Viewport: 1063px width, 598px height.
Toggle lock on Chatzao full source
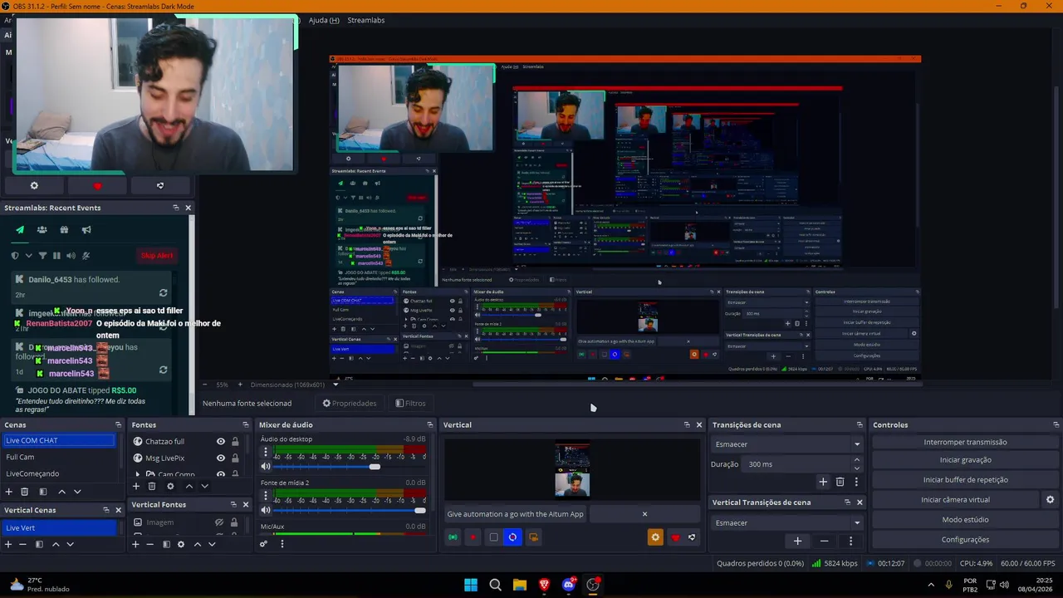[235, 442]
